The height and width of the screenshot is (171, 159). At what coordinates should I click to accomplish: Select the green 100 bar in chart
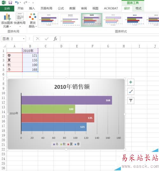click(x=48, y=109)
